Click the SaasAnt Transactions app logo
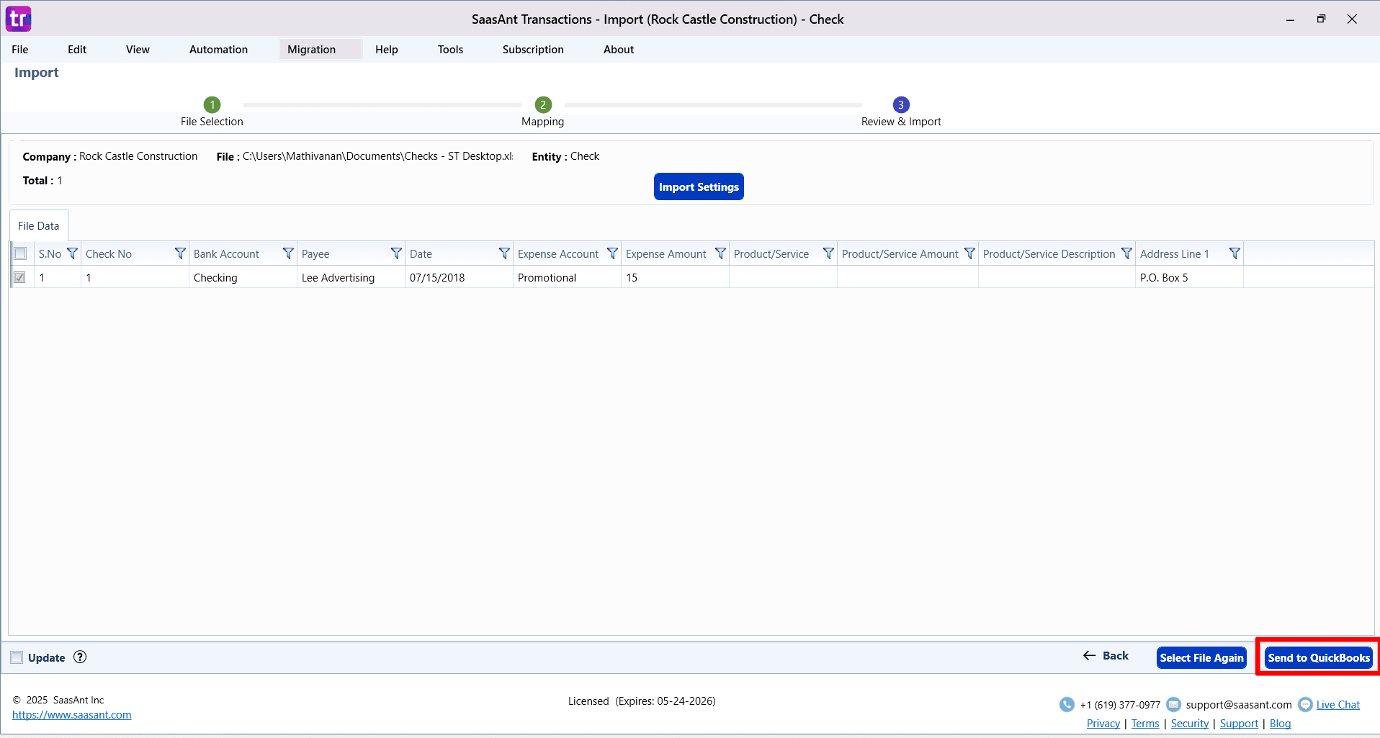Screen dimensions: 1380x738 tap(19, 19)
